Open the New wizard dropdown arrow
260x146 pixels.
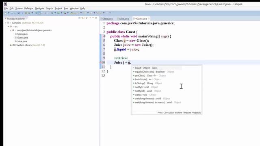[x=9, y=13]
